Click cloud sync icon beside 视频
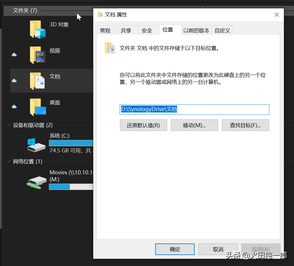The image size is (294, 266). [14, 55]
